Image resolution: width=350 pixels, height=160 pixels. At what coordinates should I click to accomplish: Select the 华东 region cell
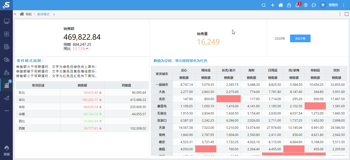tap(38, 107)
